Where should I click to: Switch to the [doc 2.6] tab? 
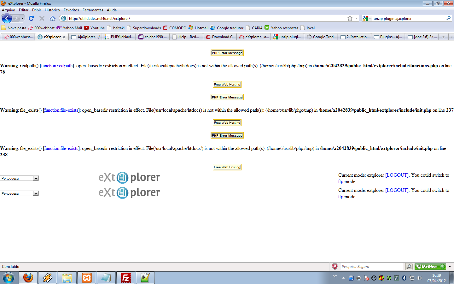pyautogui.click(x=422, y=37)
